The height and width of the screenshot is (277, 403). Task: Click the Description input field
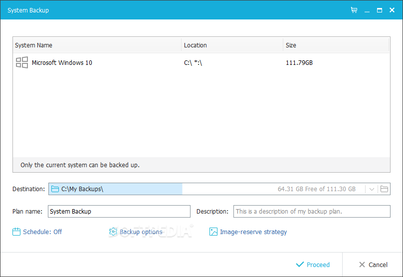[312, 212]
